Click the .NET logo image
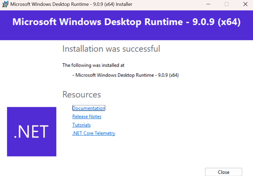 [x=32, y=131]
